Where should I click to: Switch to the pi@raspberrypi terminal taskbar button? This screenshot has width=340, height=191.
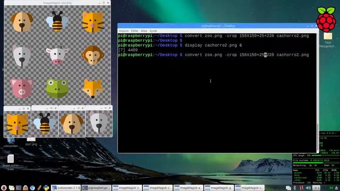(97, 188)
